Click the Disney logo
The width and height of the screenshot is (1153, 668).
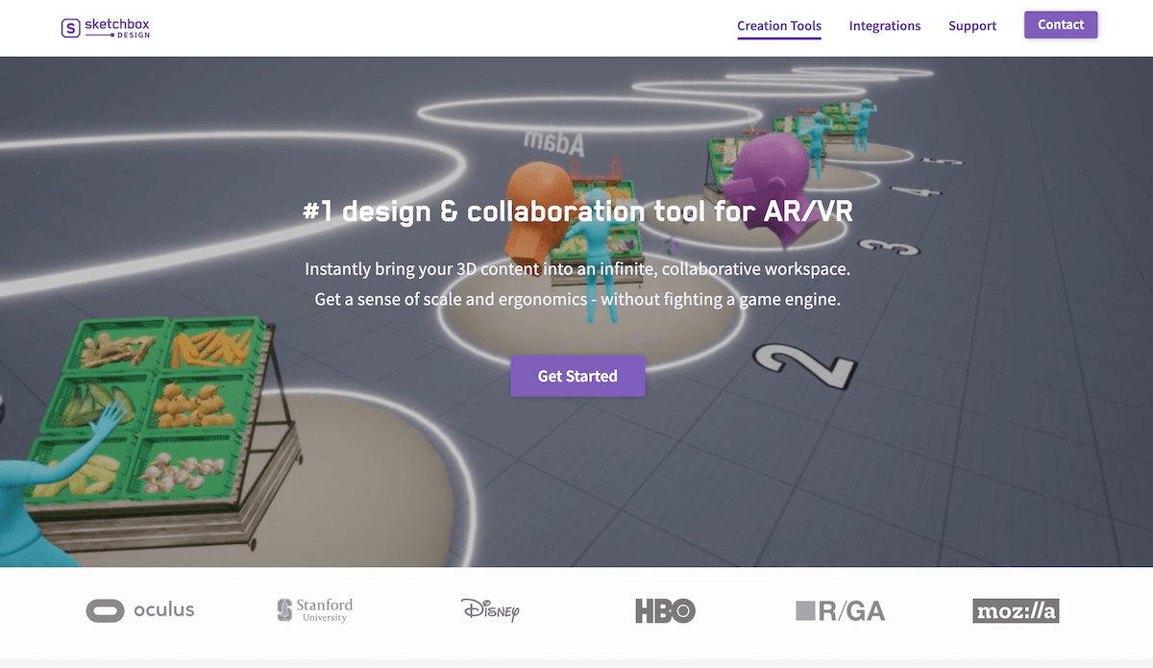click(x=490, y=609)
